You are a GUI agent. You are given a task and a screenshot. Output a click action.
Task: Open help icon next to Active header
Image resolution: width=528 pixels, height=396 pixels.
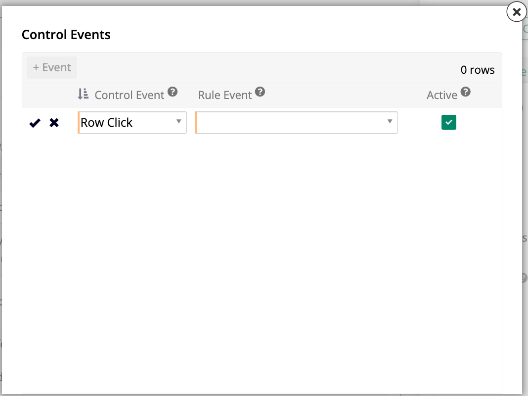tap(465, 92)
